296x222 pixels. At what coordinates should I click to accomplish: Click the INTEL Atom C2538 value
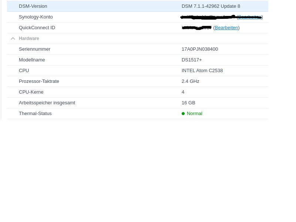point(202,71)
